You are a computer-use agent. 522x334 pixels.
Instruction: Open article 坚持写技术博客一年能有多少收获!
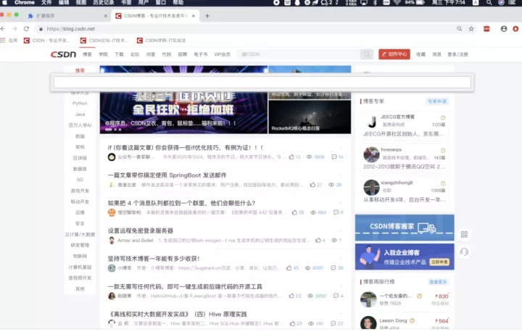154,259
